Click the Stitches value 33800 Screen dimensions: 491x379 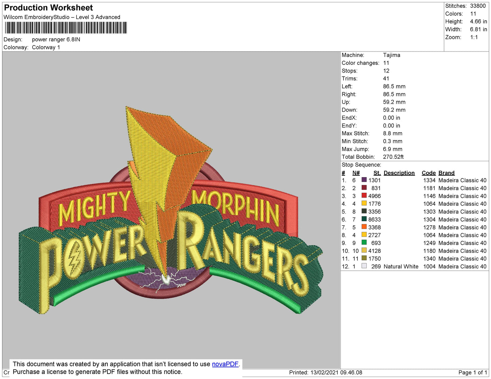click(x=478, y=6)
